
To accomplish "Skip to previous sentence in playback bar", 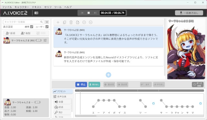I will [x=82, y=13].
